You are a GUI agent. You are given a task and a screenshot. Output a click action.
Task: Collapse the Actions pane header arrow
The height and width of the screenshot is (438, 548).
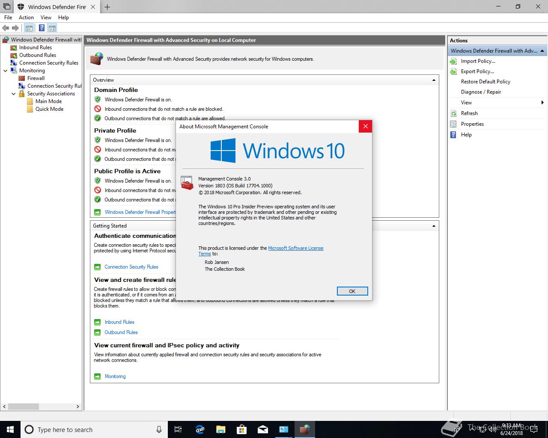(x=542, y=51)
